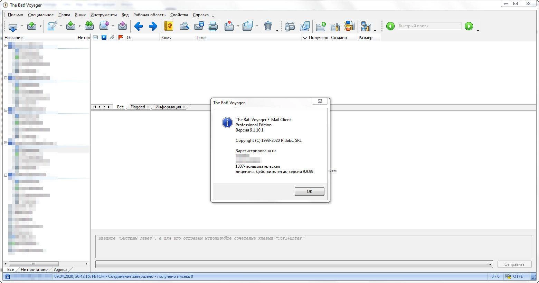The width and height of the screenshot is (539, 283).
Task: Click the Redirect message envelope icon
Action: 122,26
